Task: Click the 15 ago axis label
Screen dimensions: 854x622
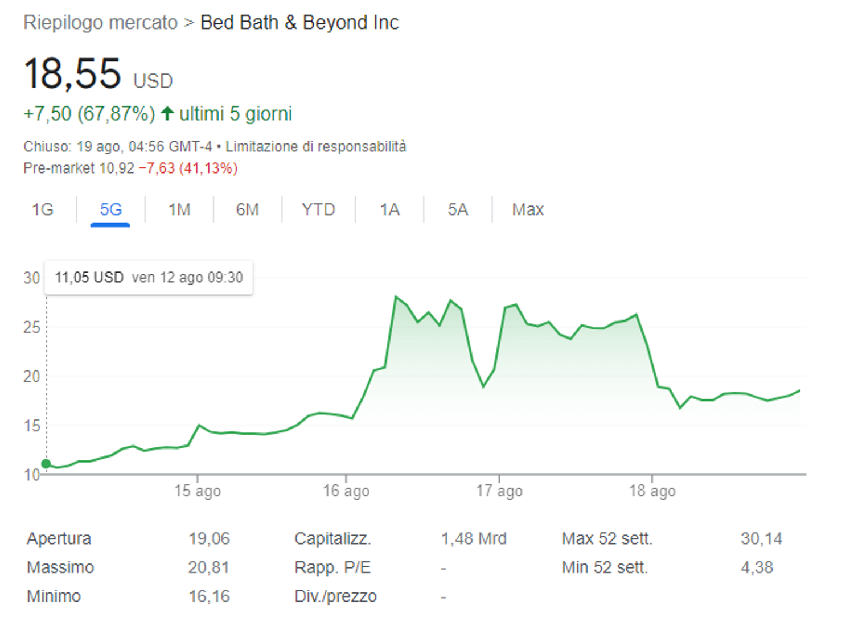Action: [198, 491]
